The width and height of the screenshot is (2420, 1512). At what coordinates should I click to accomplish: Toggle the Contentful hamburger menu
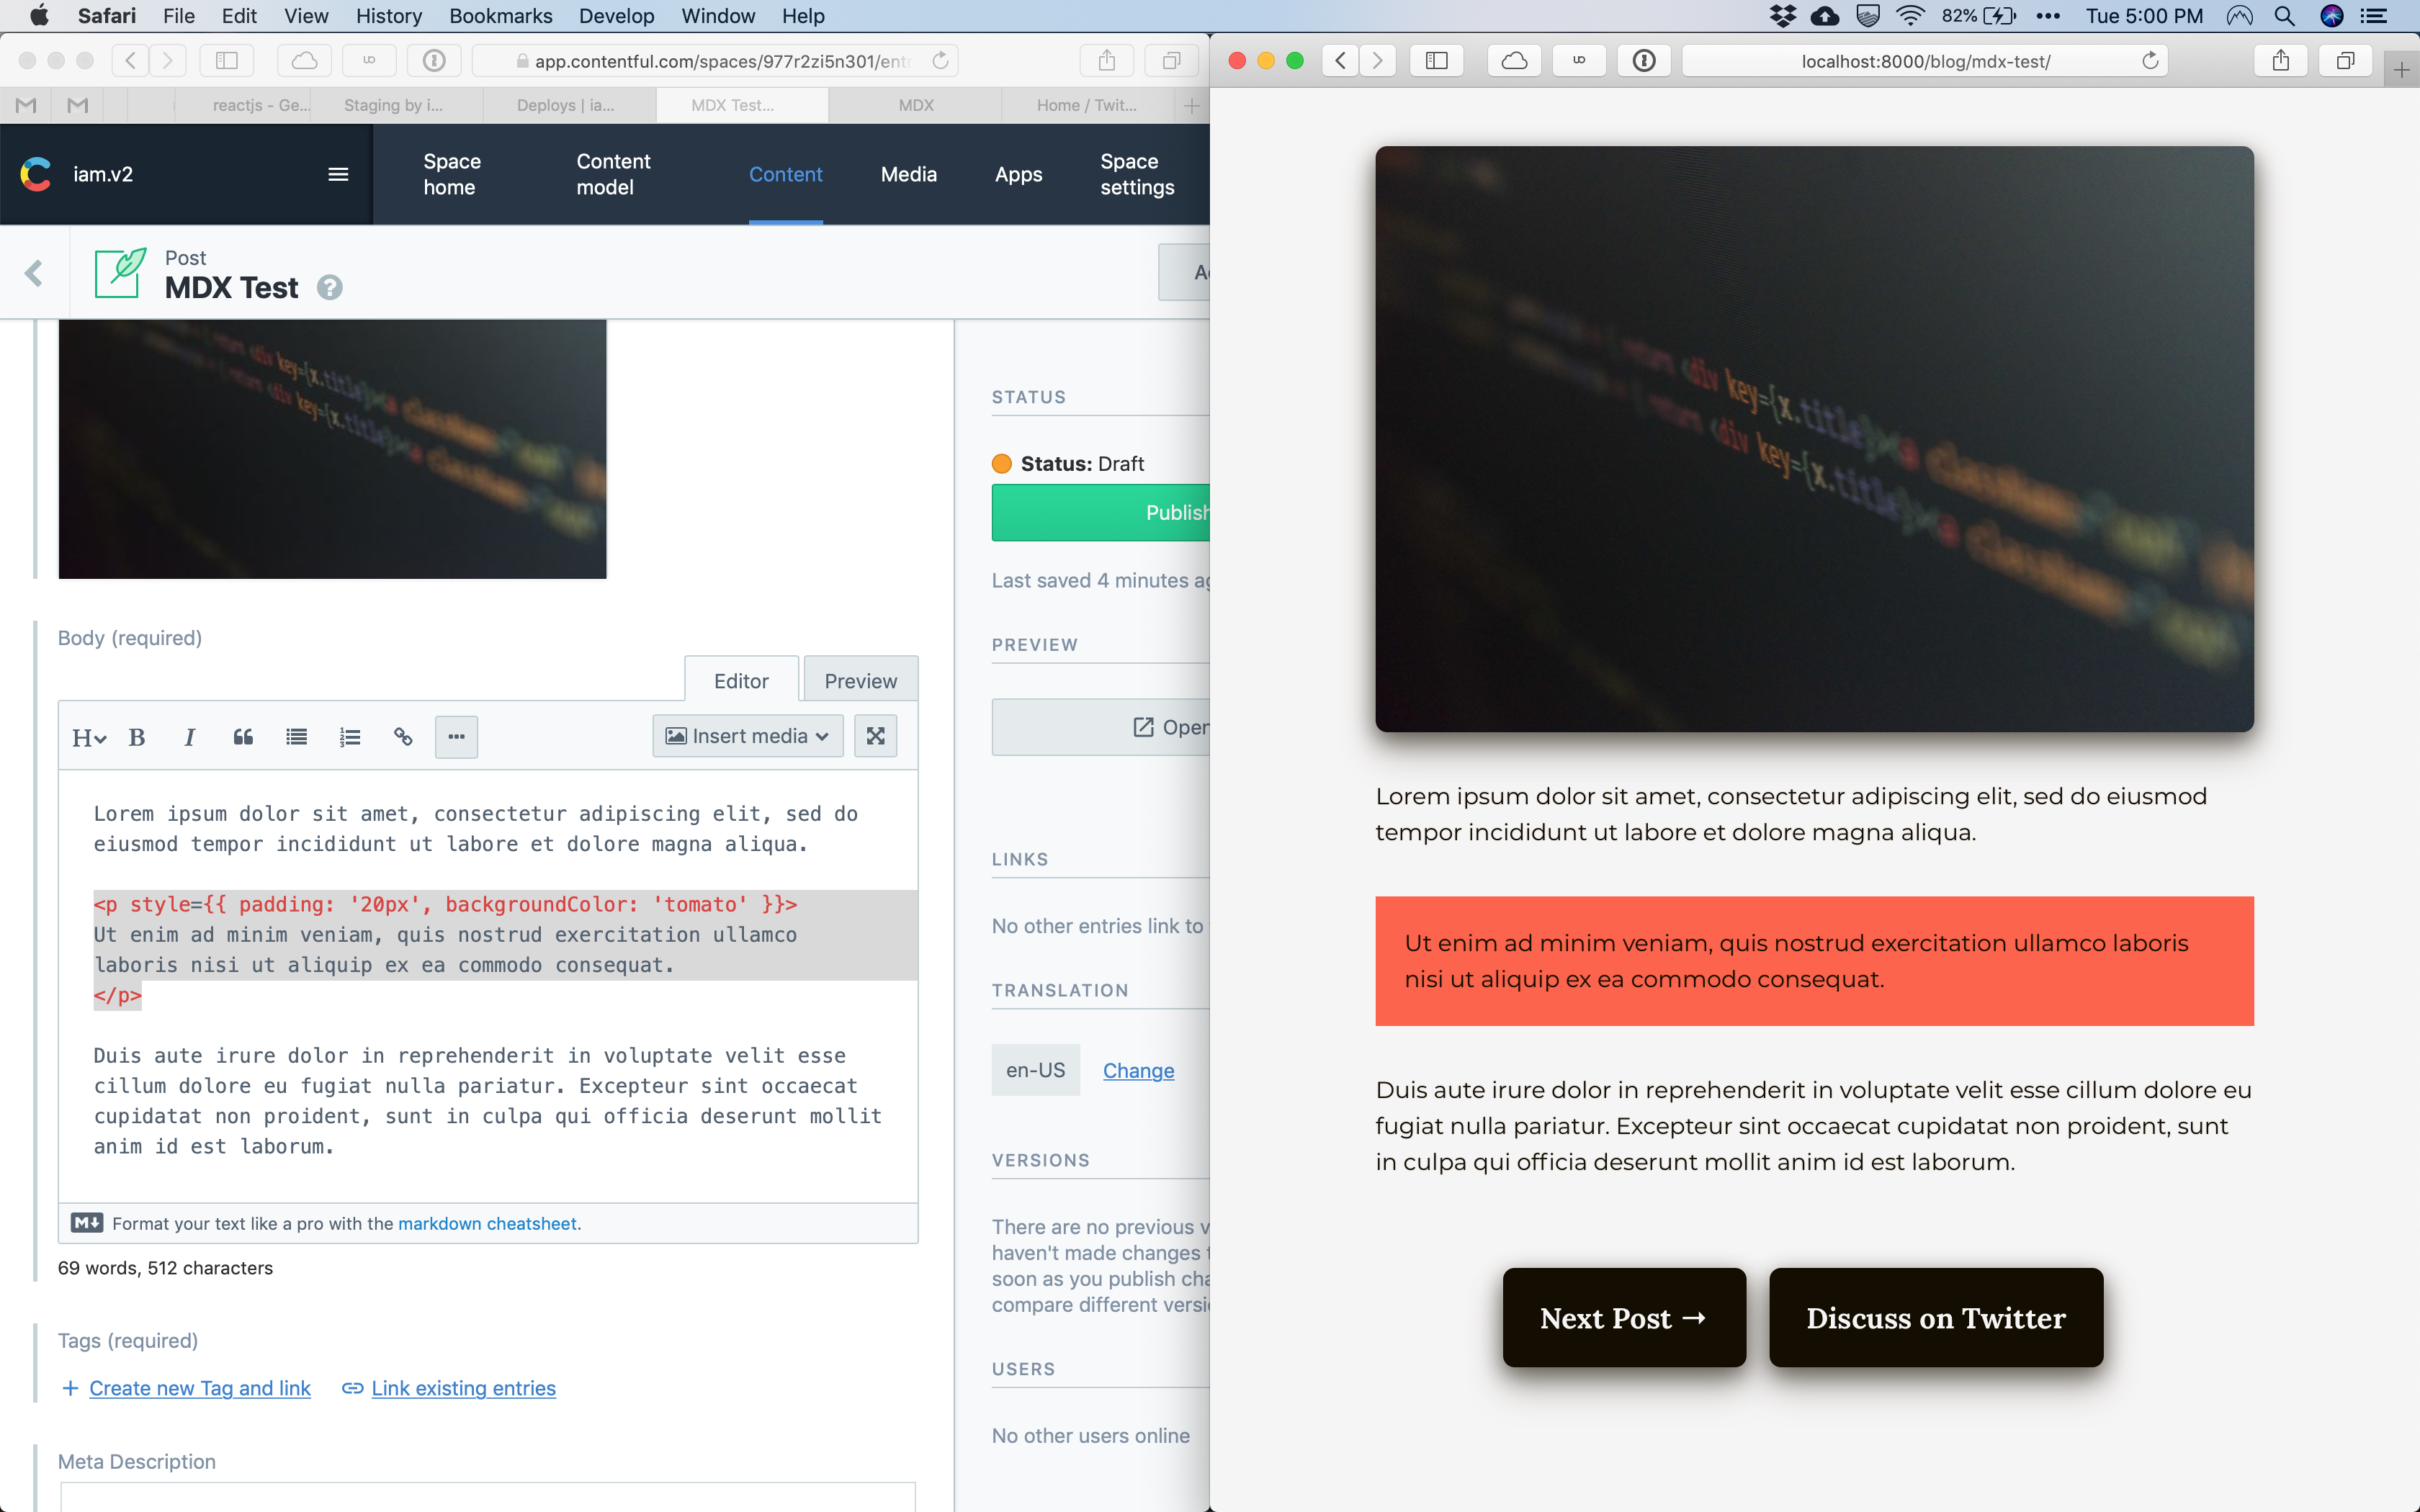click(x=338, y=174)
